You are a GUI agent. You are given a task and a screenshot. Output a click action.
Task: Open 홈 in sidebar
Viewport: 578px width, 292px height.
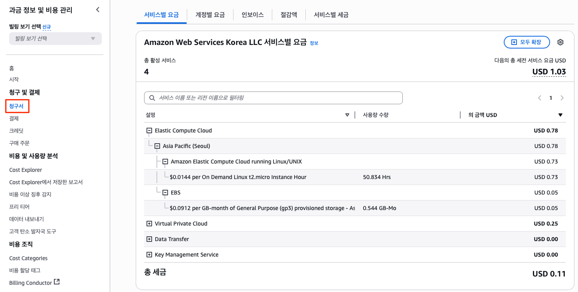(x=12, y=68)
